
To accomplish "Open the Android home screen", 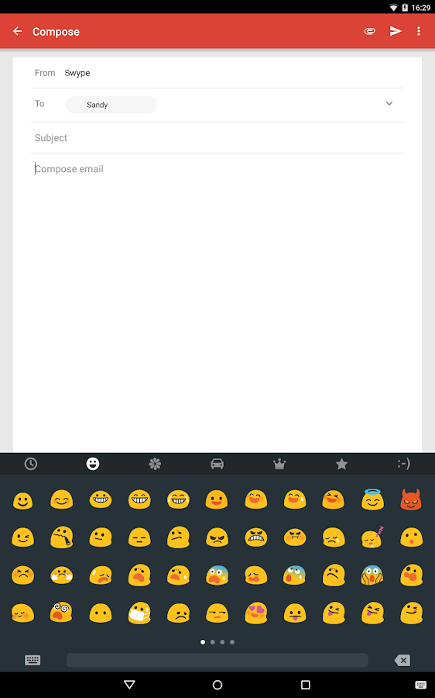I will [217, 685].
